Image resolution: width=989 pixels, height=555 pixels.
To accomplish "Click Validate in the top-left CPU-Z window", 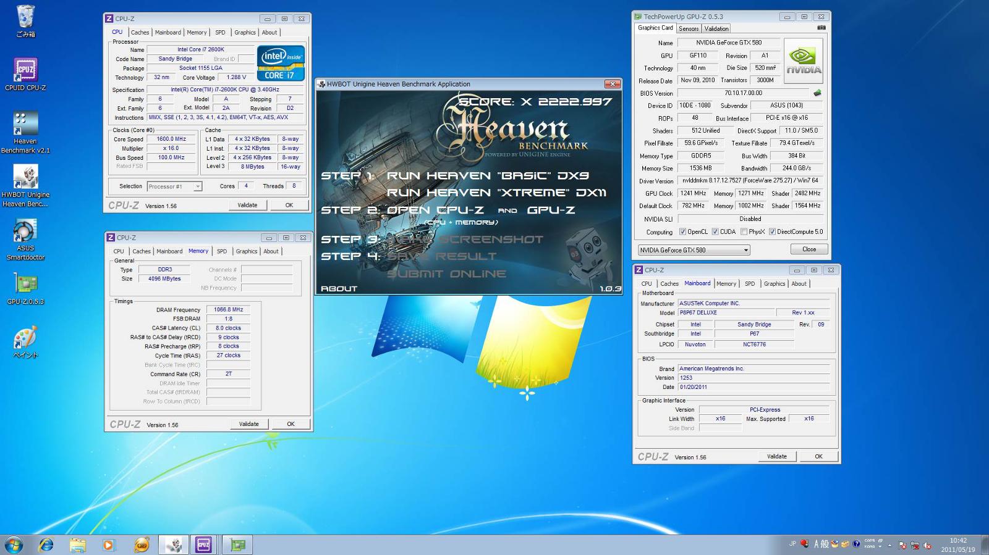I will point(247,205).
